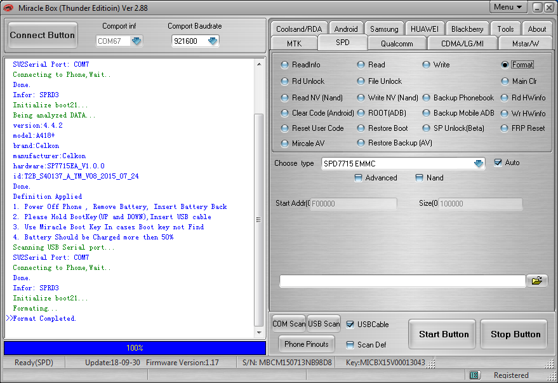Click the status bar keyboard/grid icon
The image size is (558, 383).
coord(474,375)
